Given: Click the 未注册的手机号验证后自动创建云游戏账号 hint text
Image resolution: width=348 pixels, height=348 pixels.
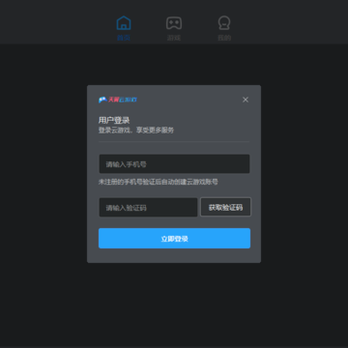Looking at the screenshot, I should click(x=159, y=182).
